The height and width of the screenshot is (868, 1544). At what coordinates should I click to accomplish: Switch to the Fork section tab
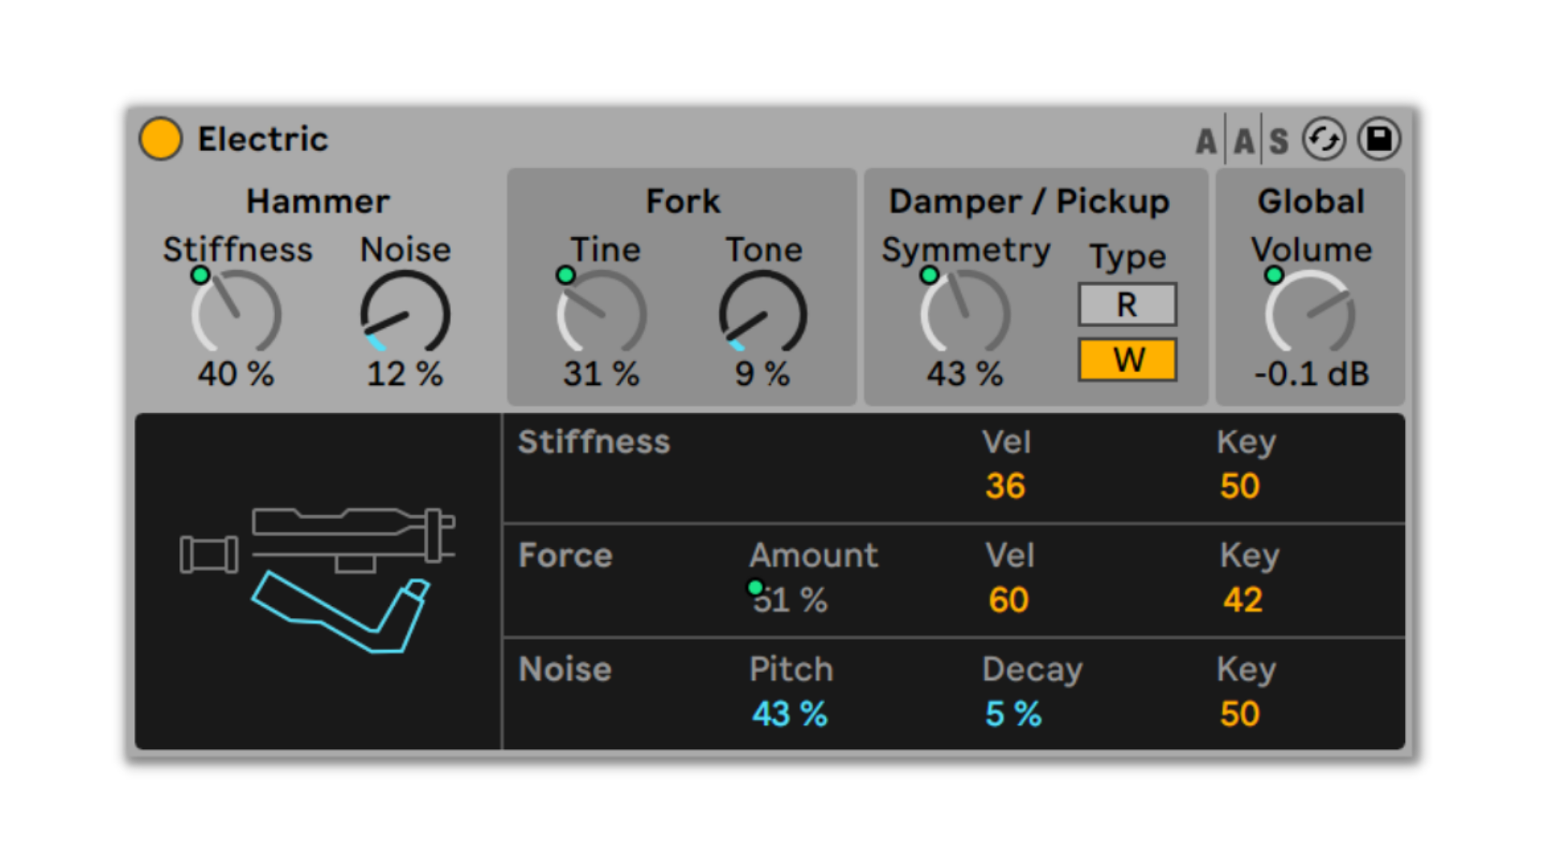coord(683,201)
